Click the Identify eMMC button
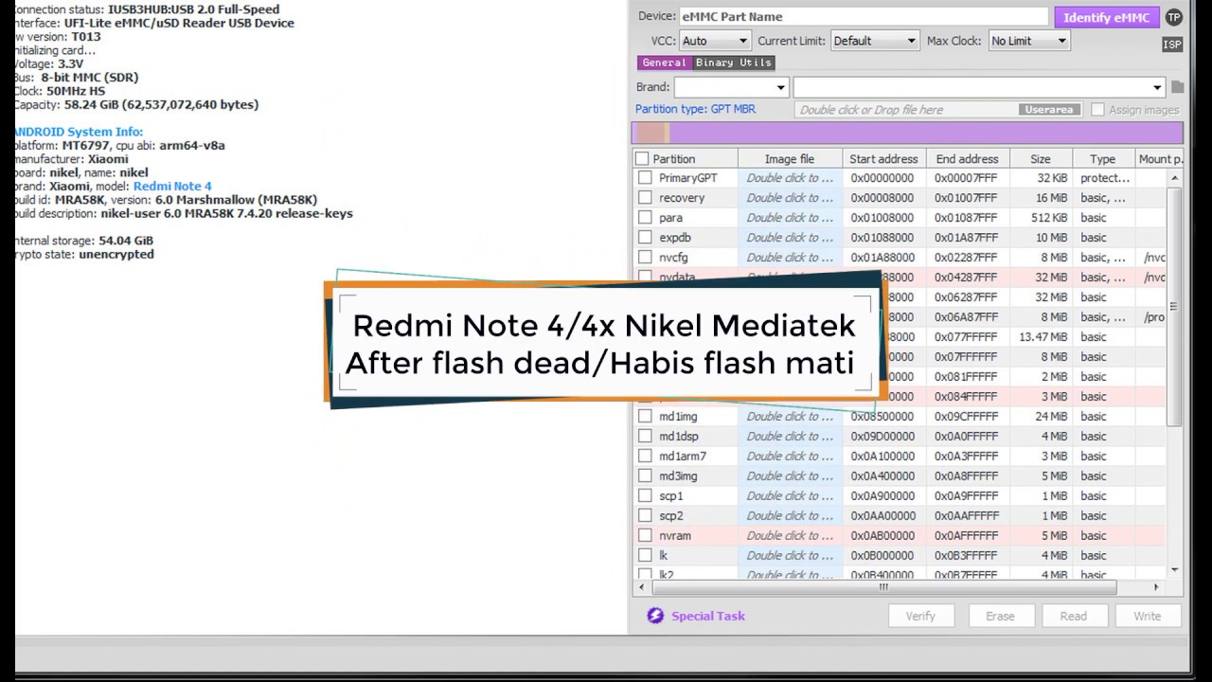Image resolution: width=1212 pixels, height=682 pixels. tap(1106, 17)
